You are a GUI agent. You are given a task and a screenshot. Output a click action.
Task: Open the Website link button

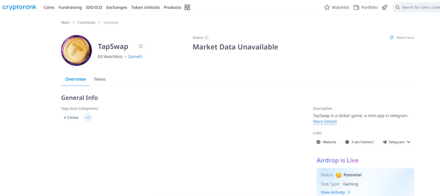point(326,142)
